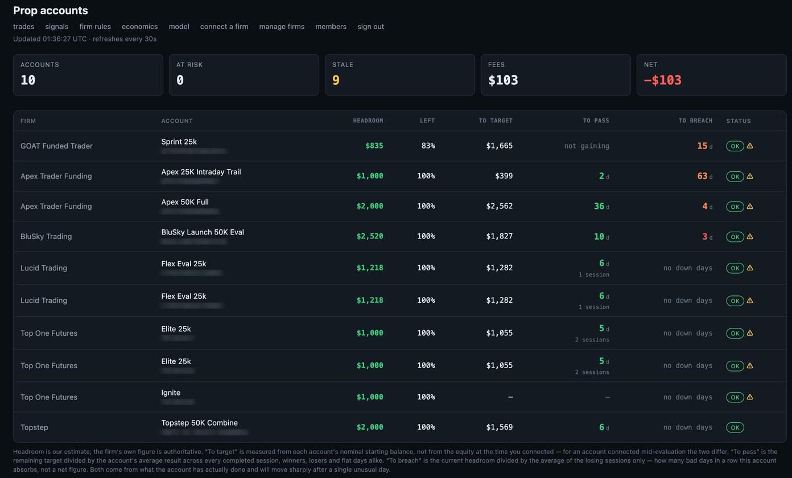Click the warning icon beside BluSky Launch 50K Eval status
The height and width of the screenshot is (478, 792).
(750, 237)
